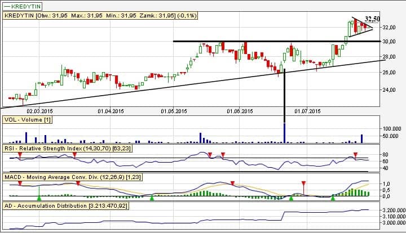Click the tallest volume spike bar
The image size is (406, 233).
(x=284, y=132)
